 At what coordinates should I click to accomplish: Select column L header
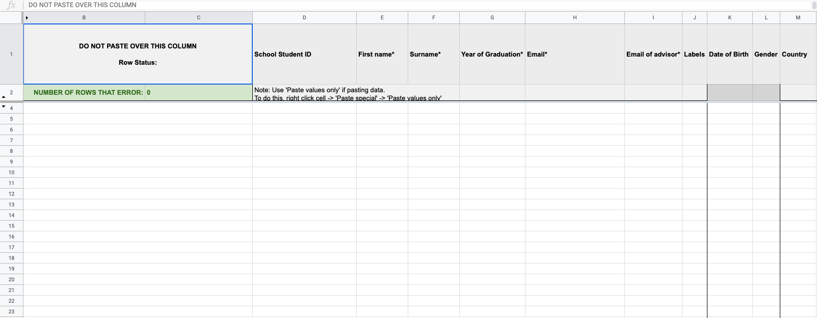click(x=766, y=18)
